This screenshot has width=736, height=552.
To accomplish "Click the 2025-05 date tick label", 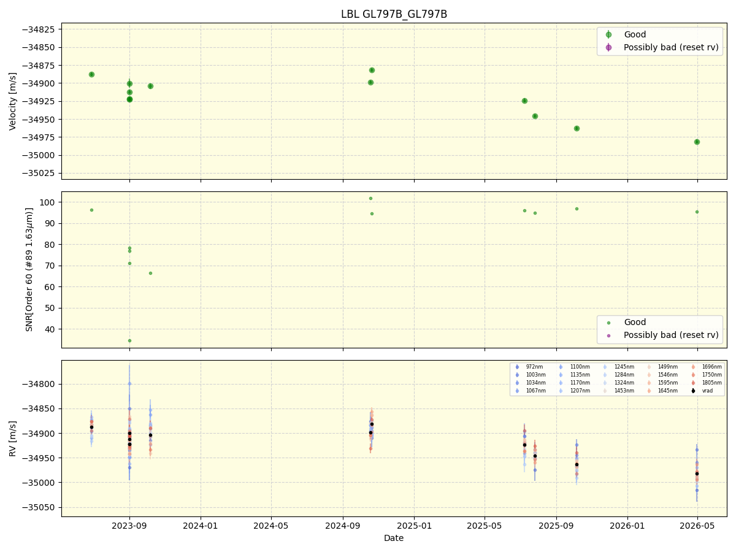I will (x=485, y=526).
